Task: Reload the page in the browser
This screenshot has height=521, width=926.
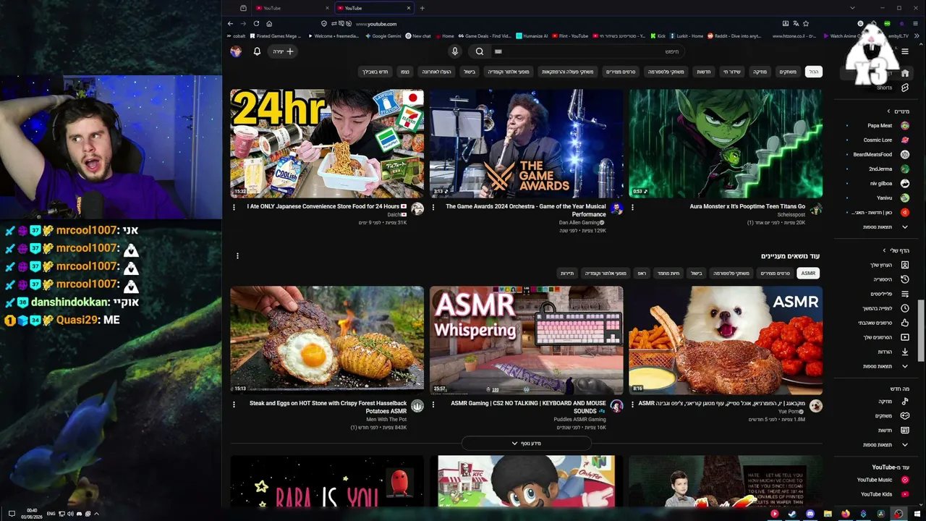Action: (x=256, y=24)
